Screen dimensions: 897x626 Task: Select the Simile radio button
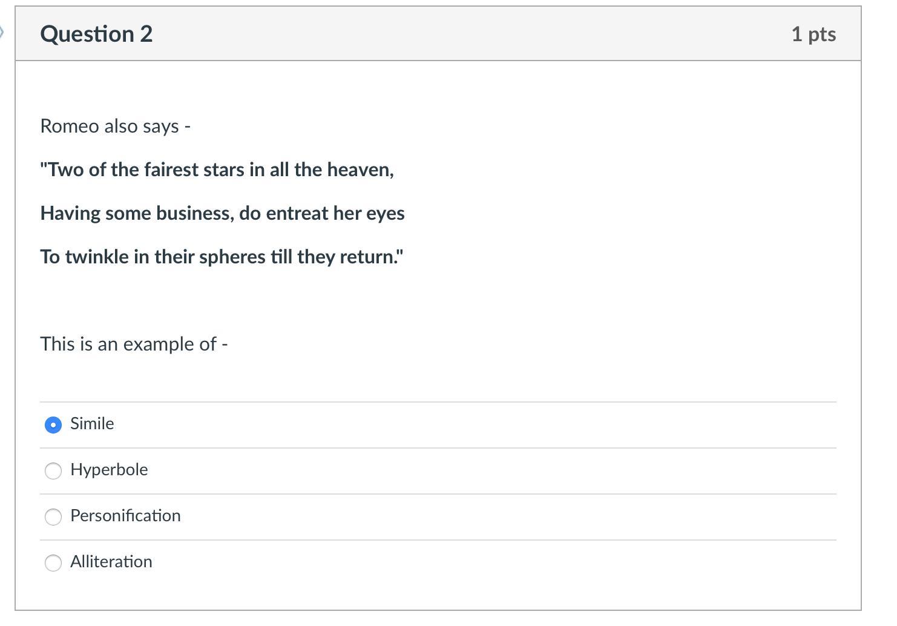tap(53, 425)
